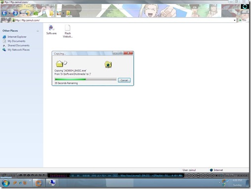
Task: Click the VMware taskbar button
Action: click(x=38, y=183)
